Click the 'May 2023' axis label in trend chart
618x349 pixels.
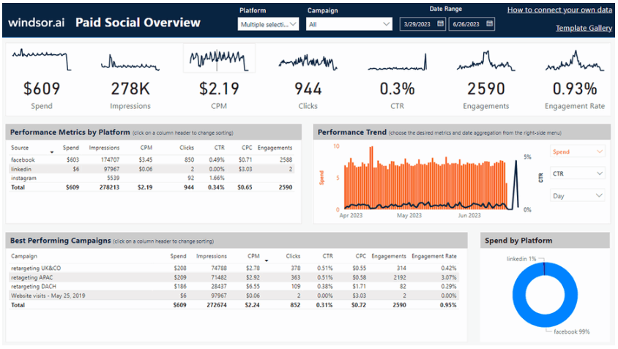[409, 215]
